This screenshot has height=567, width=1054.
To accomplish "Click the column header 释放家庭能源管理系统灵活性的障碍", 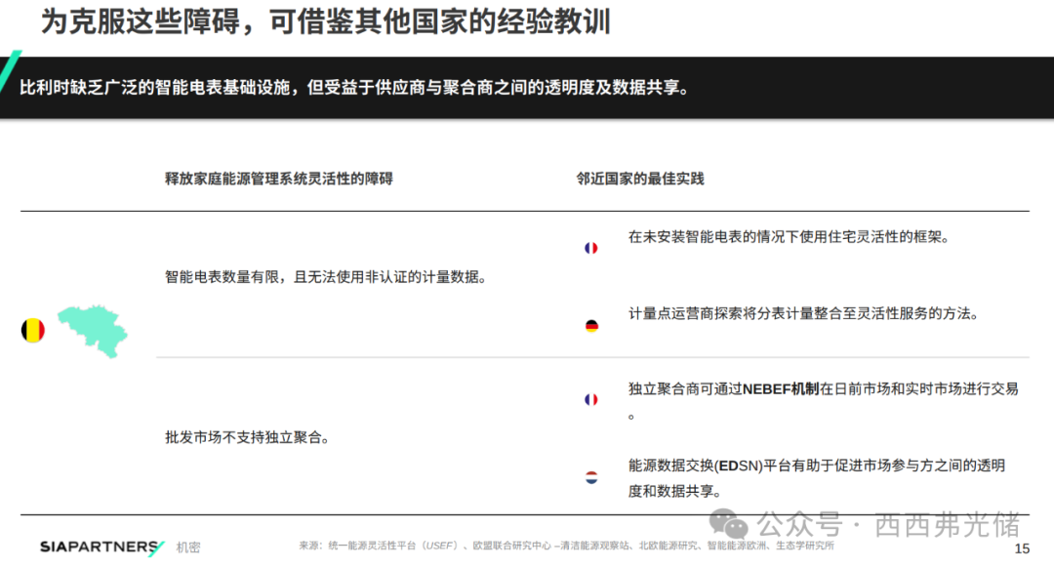I will coord(279,179).
